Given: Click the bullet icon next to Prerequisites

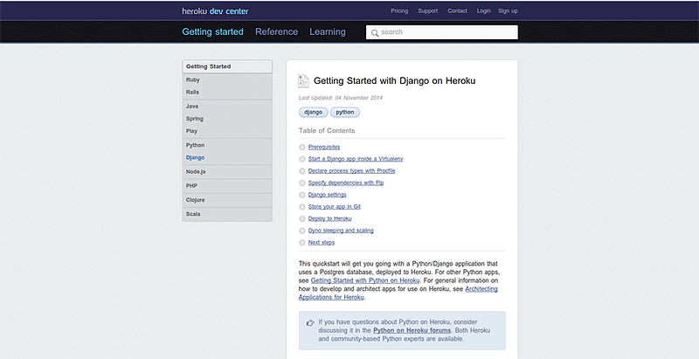Looking at the screenshot, I should tap(302, 148).
